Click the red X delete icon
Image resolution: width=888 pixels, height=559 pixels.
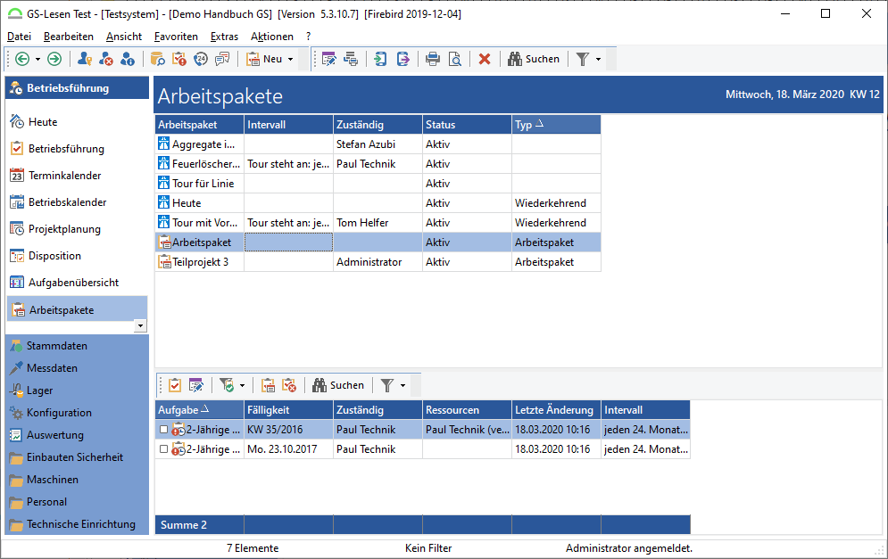pos(485,59)
